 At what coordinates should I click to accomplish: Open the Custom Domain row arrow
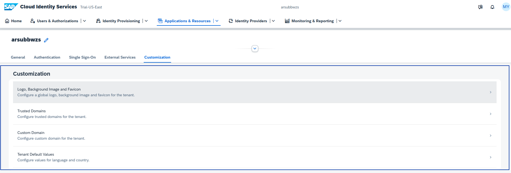491,136
